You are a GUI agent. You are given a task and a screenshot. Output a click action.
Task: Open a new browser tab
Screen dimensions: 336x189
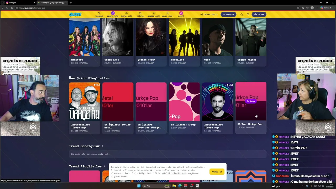click(x=71, y=3)
